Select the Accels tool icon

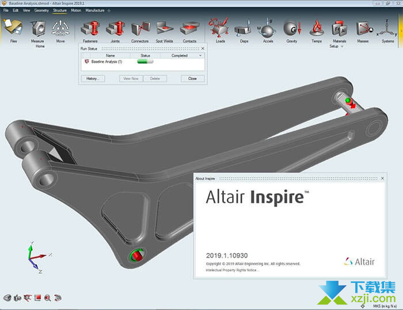[x=267, y=28]
